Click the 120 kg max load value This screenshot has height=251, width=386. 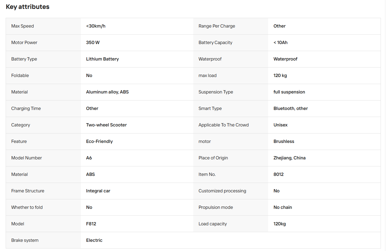click(x=280, y=76)
